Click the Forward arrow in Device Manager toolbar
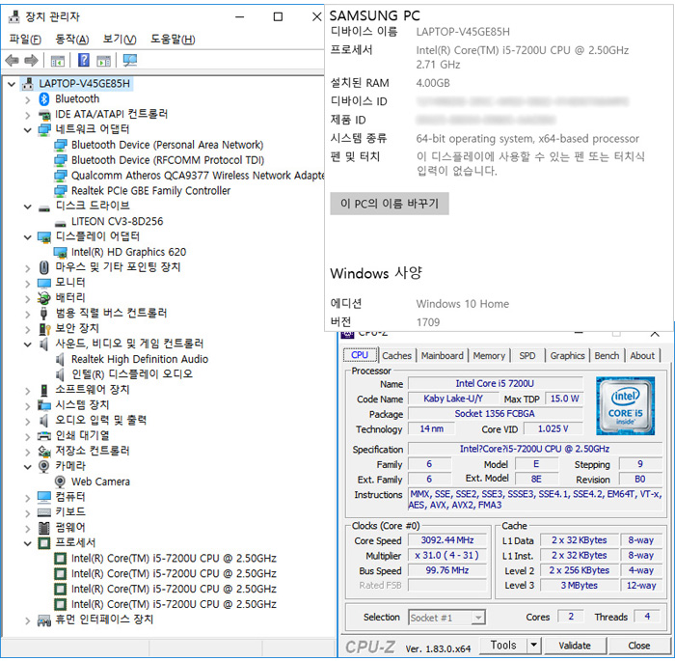The image size is (675, 661). [x=31, y=61]
